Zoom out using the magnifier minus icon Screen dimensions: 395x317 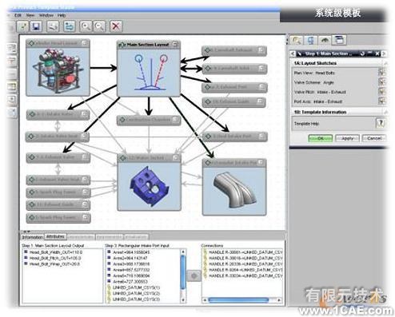(99, 26)
